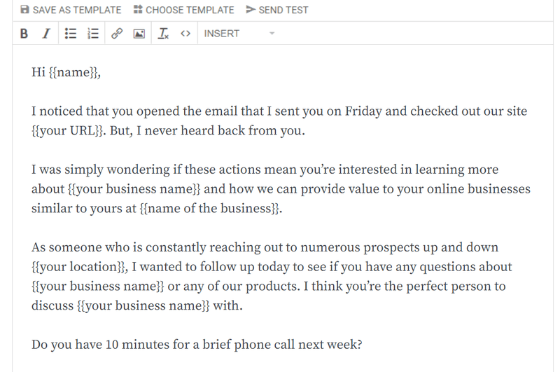560x372 pixels.
Task: Add a hyperlink using the link icon
Action: [x=117, y=34]
